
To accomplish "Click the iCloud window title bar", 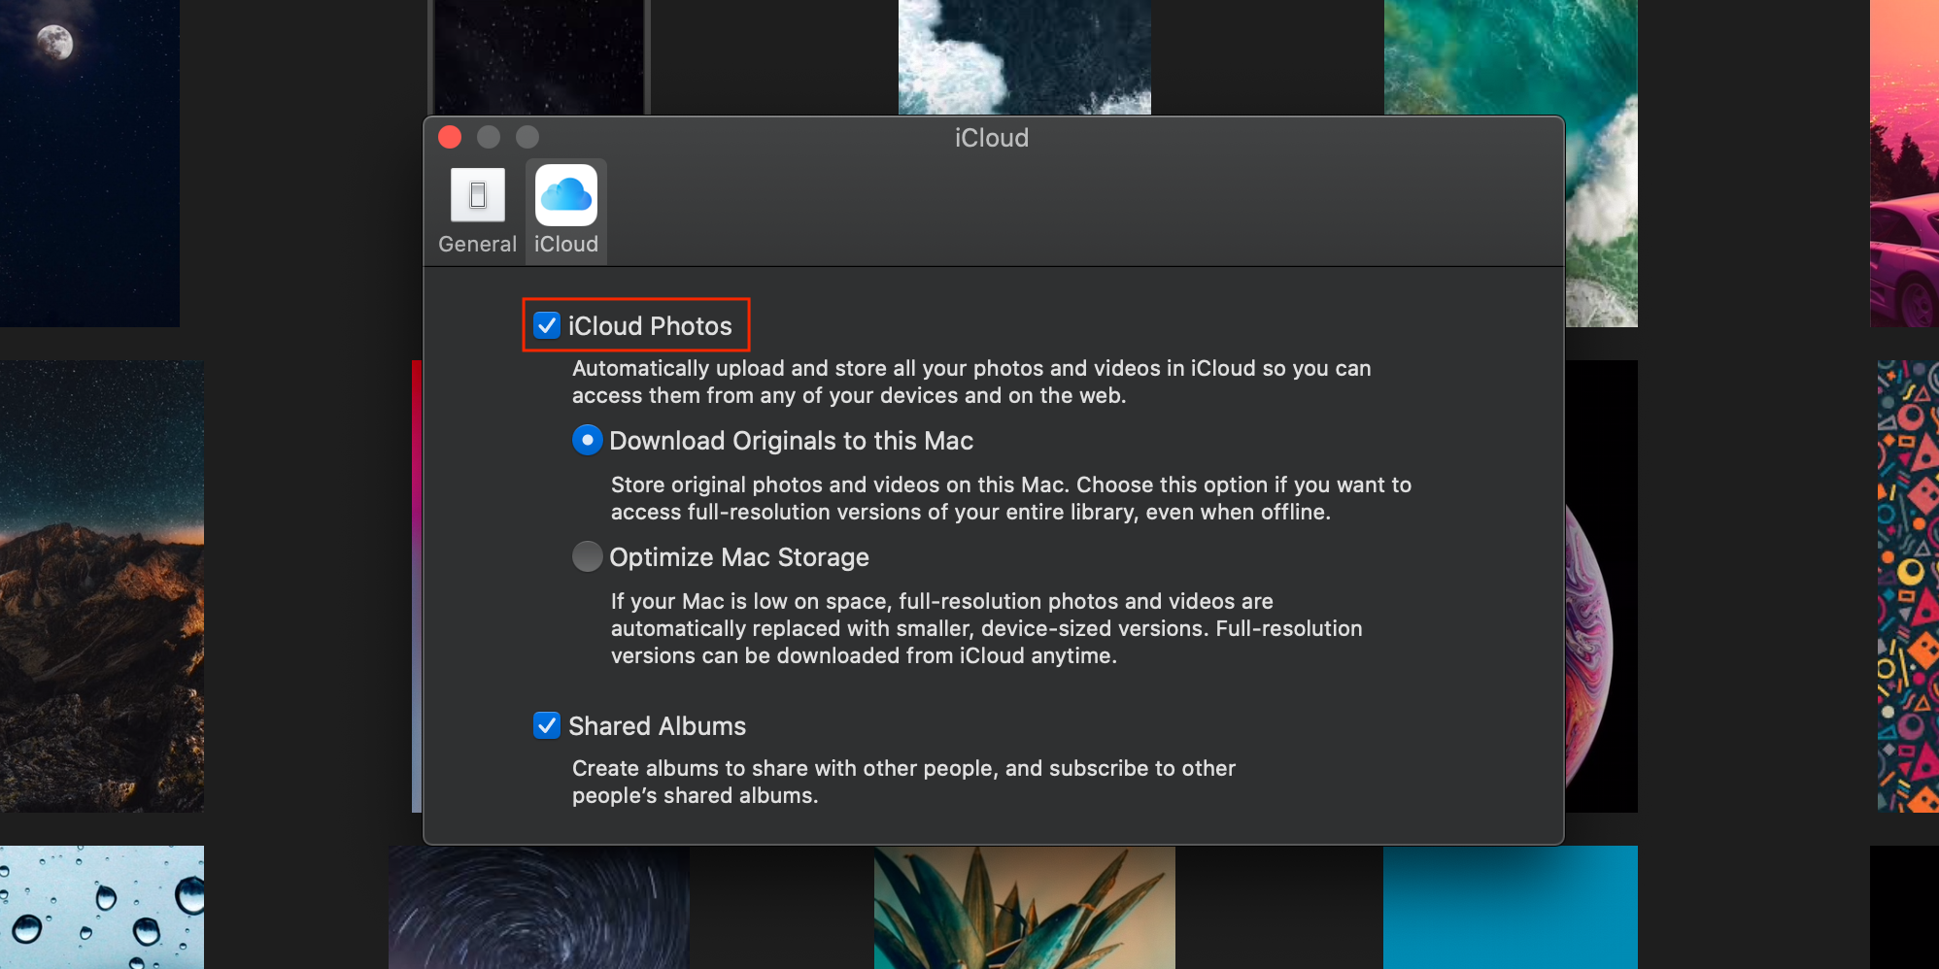I will [991, 138].
